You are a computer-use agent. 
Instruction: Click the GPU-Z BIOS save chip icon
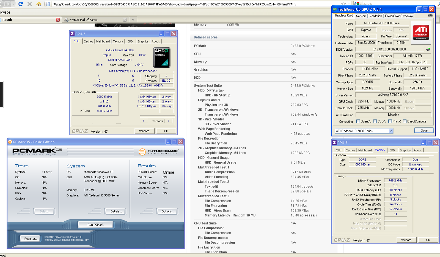point(428,49)
